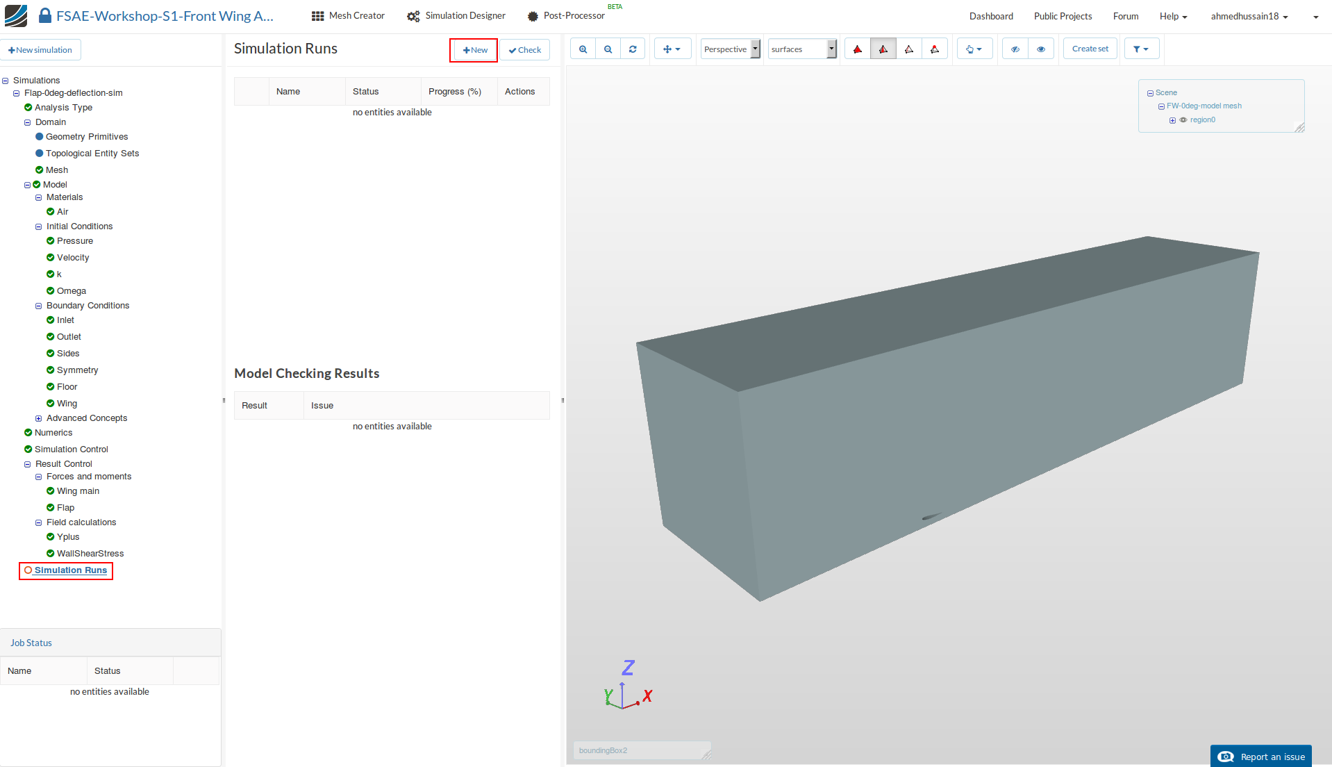
Task: Toggle visibility of region0 in the scene tree
Action: [x=1183, y=119]
